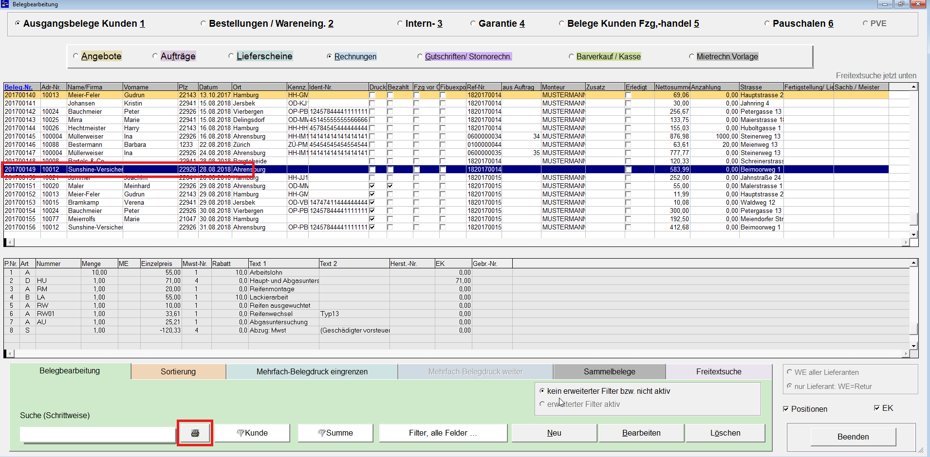Select invoice row 201700153 Bramkamp
930x457 pixels.
[446, 203]
